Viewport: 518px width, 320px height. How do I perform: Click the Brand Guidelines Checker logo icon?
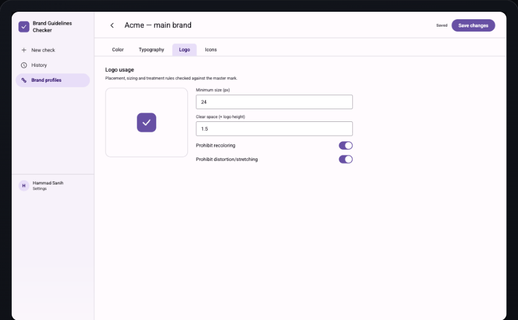pos(24,27)
